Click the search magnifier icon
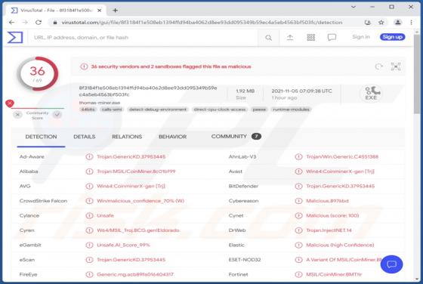This screenshot has width=423, height=284. (268, 38)
